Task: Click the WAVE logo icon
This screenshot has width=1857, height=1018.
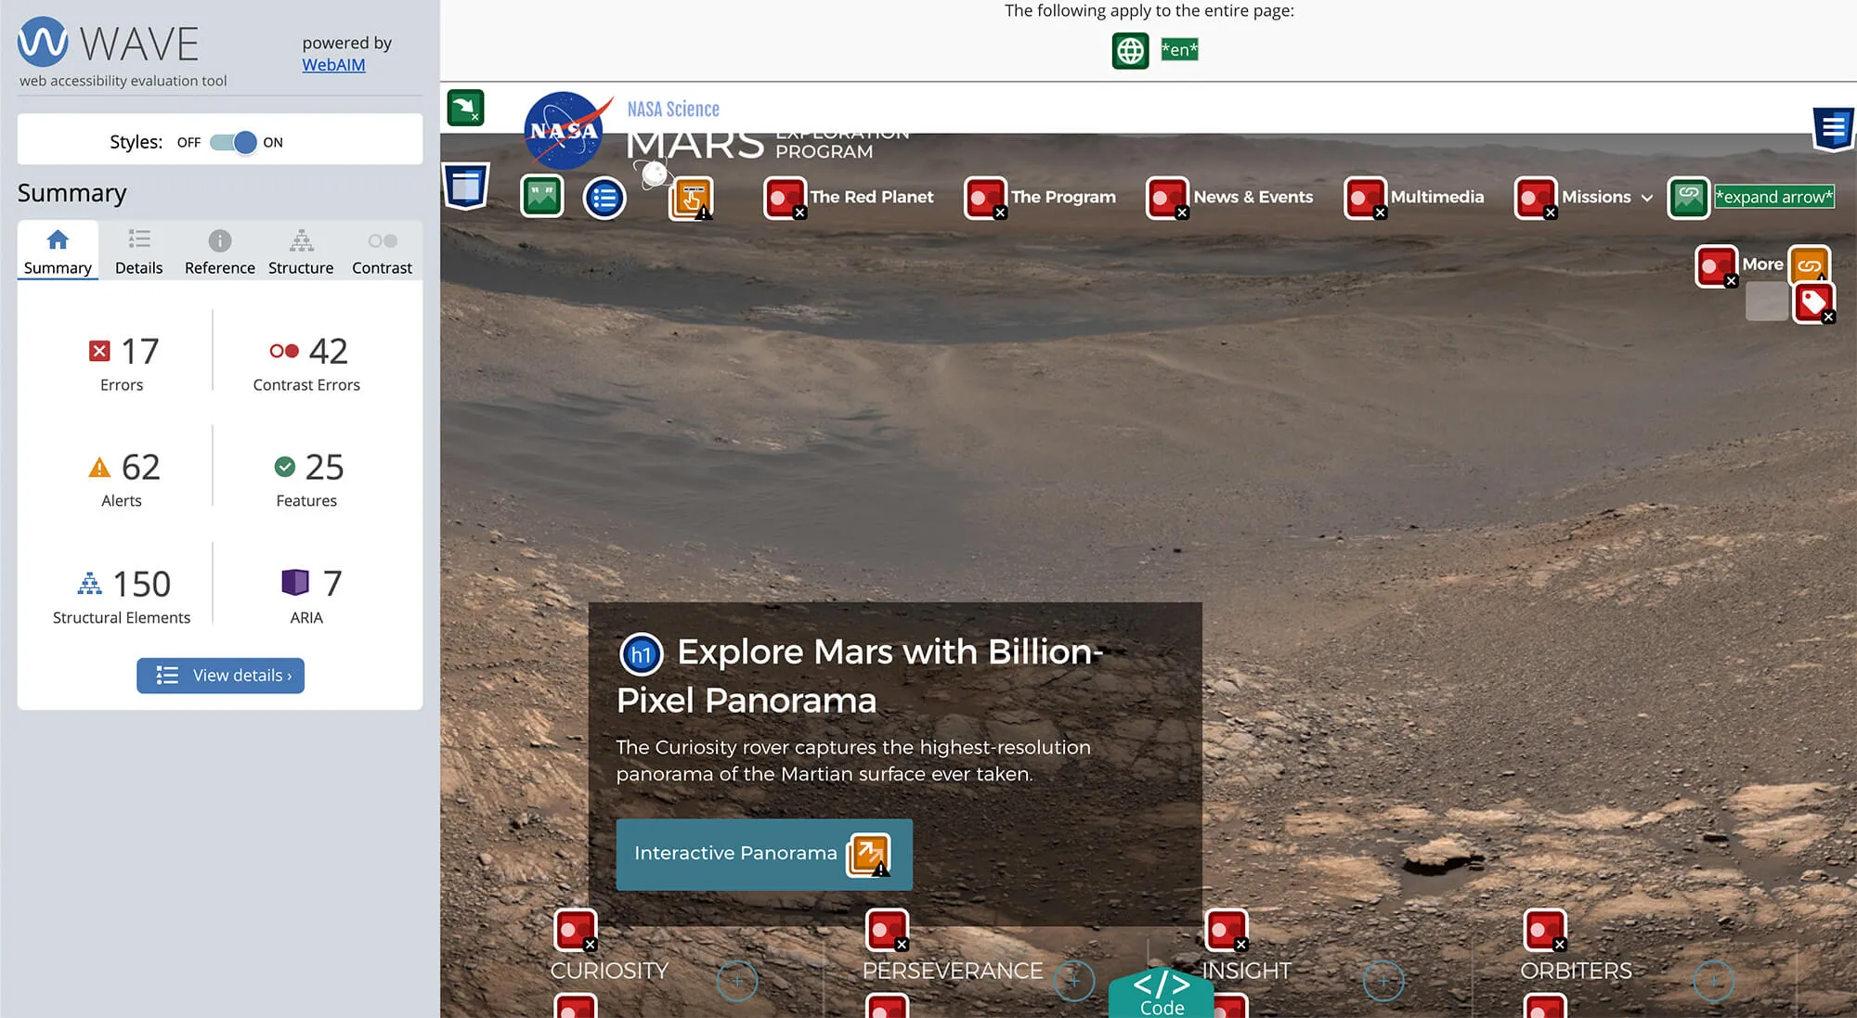Action: (x=43, y=42)
